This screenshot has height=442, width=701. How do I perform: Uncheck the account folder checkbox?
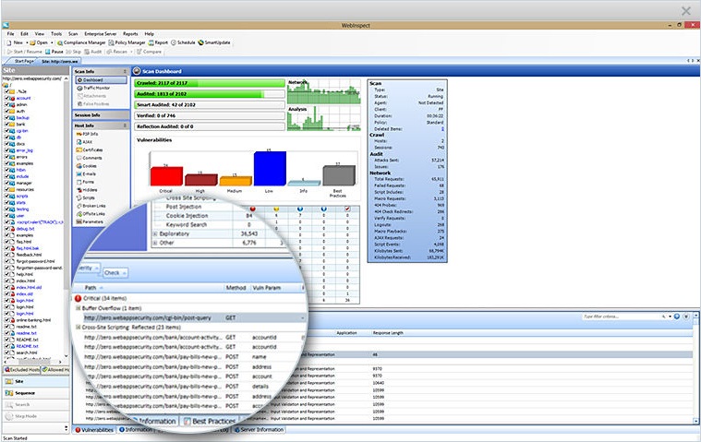click(x=6, y=98)
